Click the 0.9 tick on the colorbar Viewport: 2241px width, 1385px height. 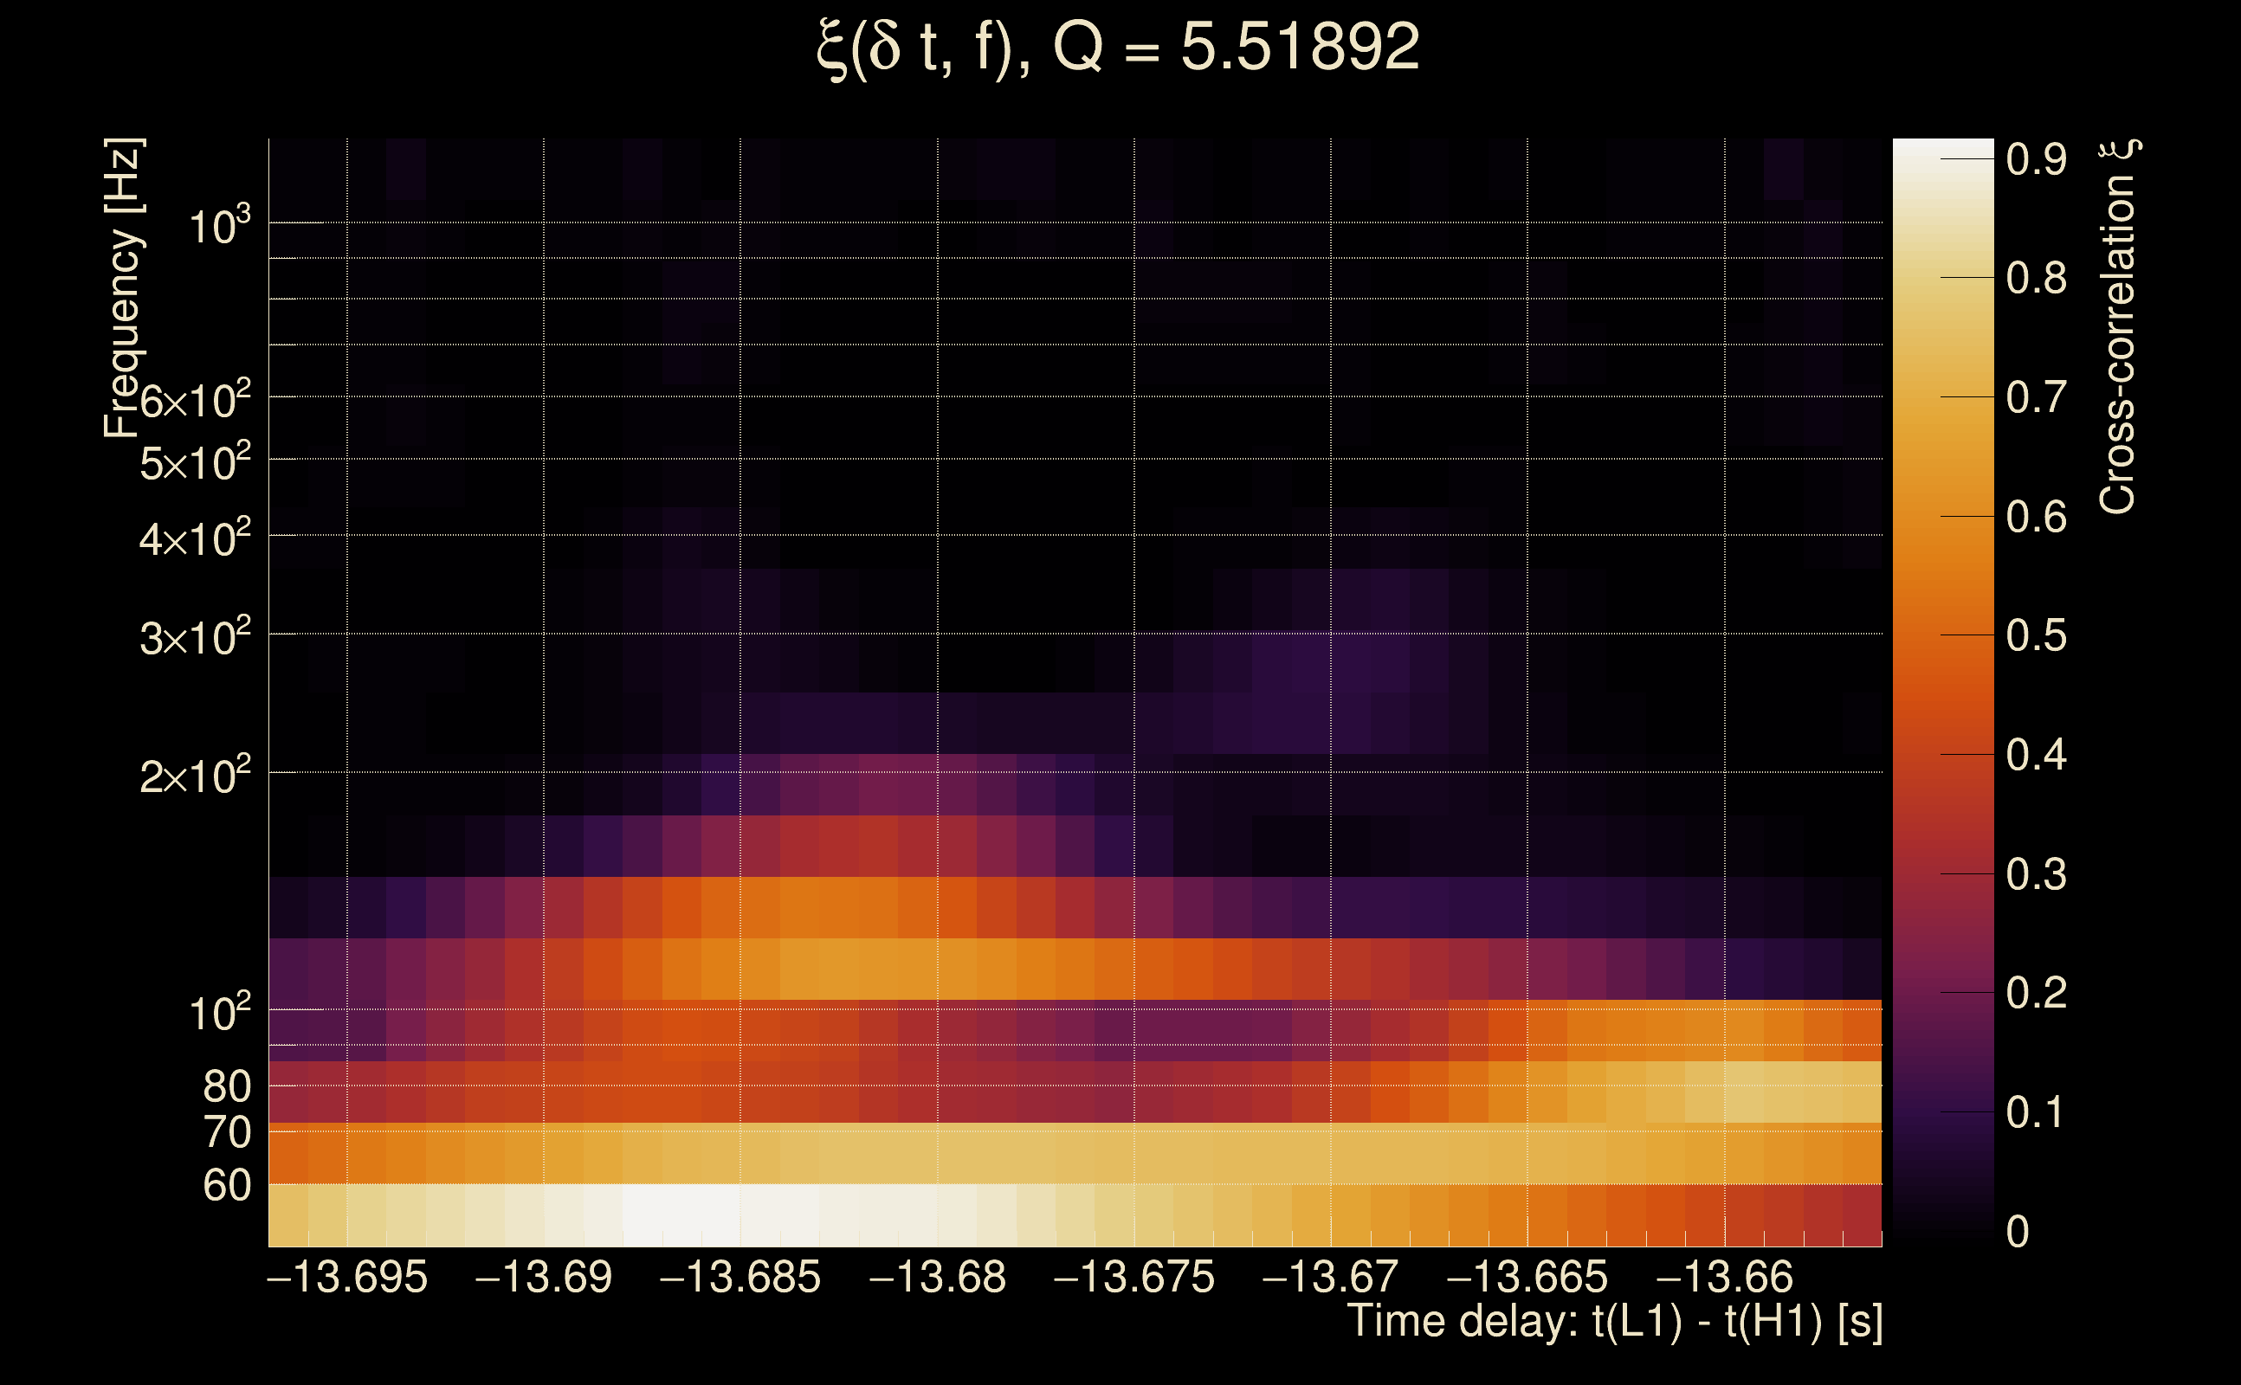[x=2036, y=159]
